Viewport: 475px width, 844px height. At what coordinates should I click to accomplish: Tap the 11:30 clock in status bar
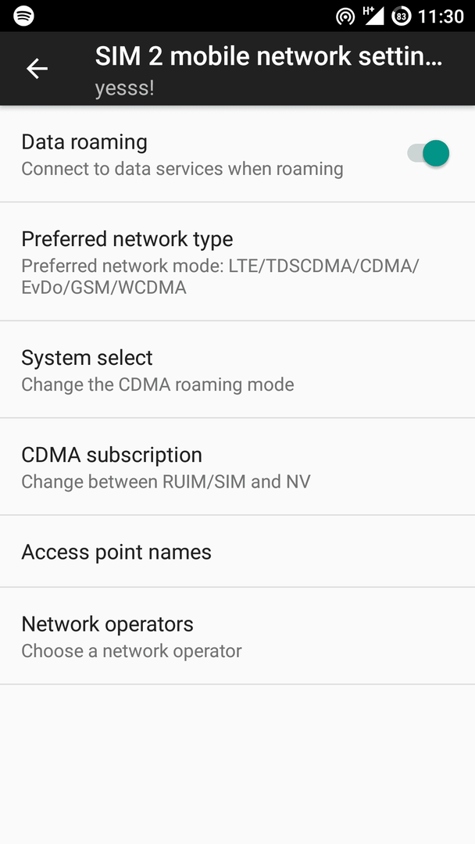(x=441, y=16)
